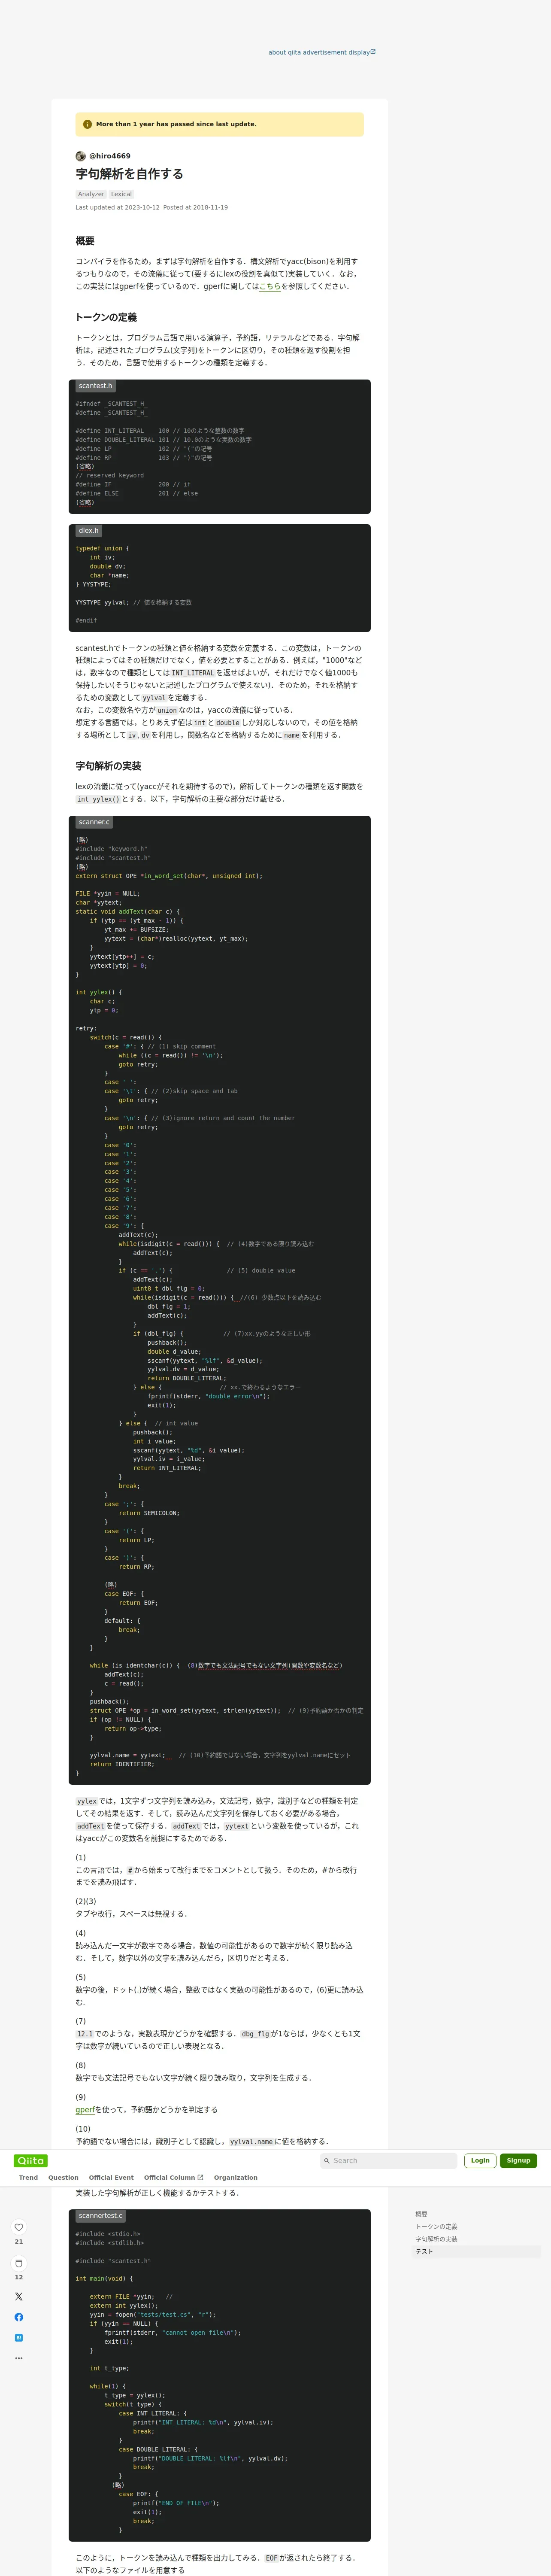The height and width of the screenshot is (2576, 551).
Task: Click the 字句解析の実装 section heading
Action: click(x=108, y=766)
